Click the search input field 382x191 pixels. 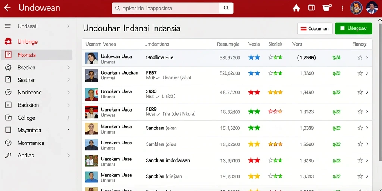[166, 8]
